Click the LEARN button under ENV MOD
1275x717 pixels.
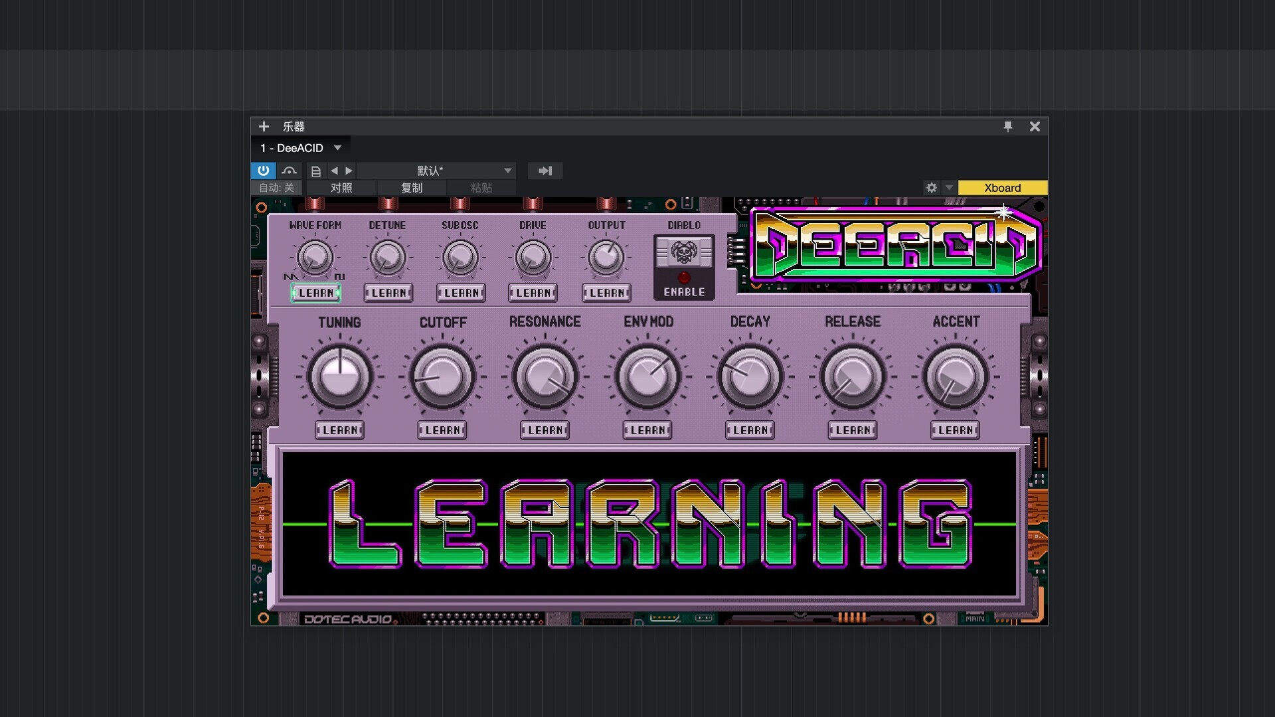click(x=647, y=430)
